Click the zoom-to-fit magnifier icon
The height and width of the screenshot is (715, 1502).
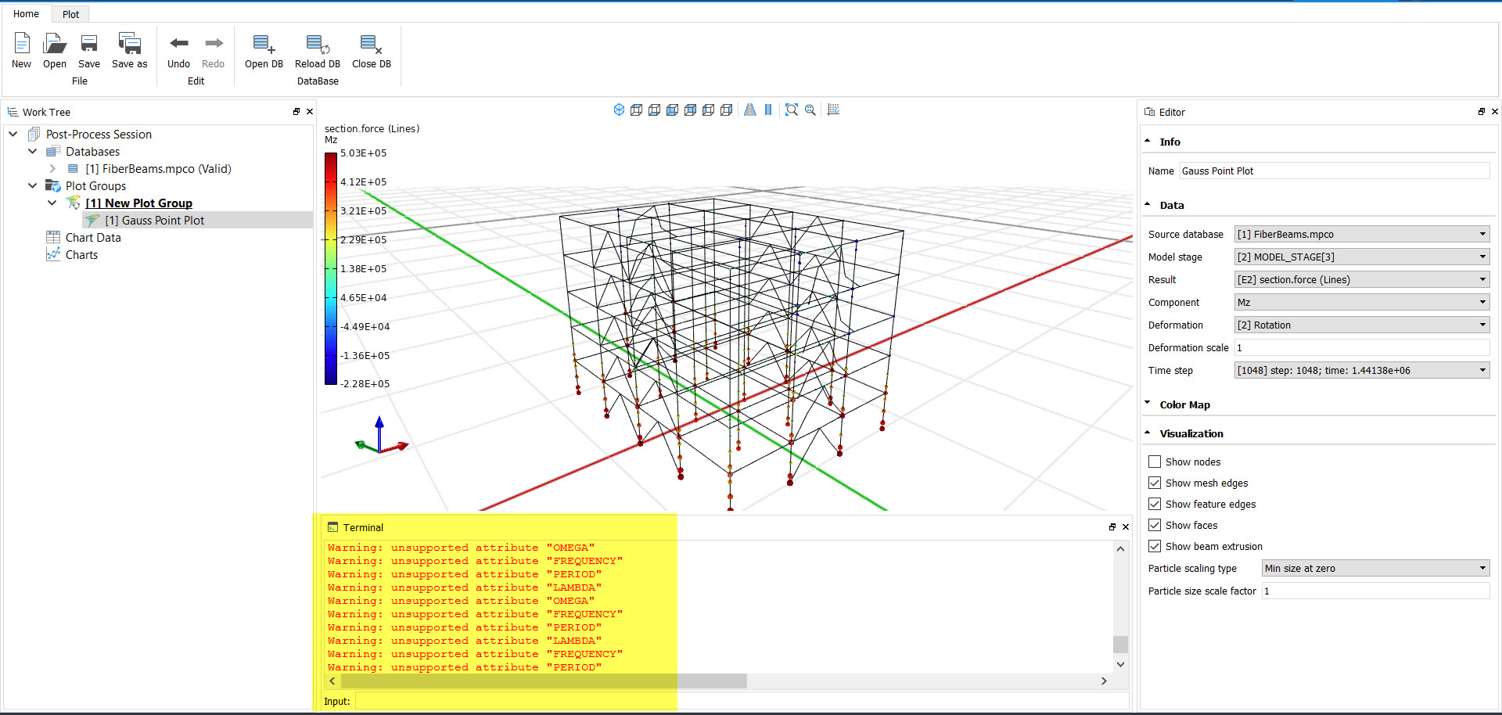coord(792,110)
